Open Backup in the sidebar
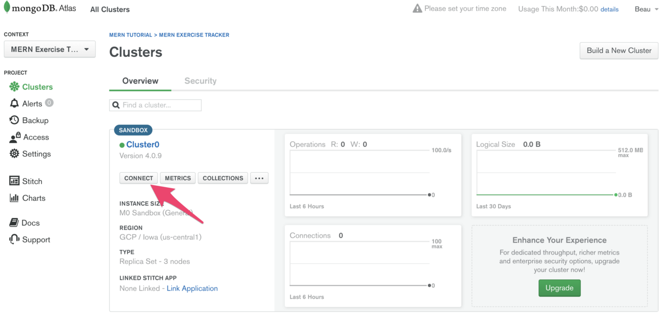 35,120
